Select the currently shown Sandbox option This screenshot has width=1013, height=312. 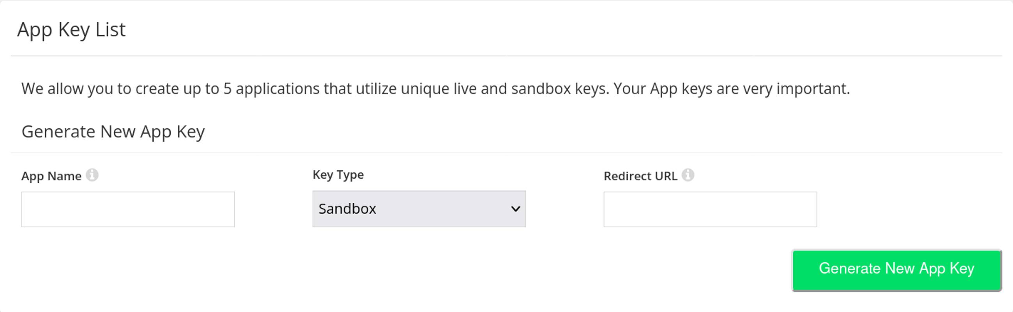tap(419, 209)
